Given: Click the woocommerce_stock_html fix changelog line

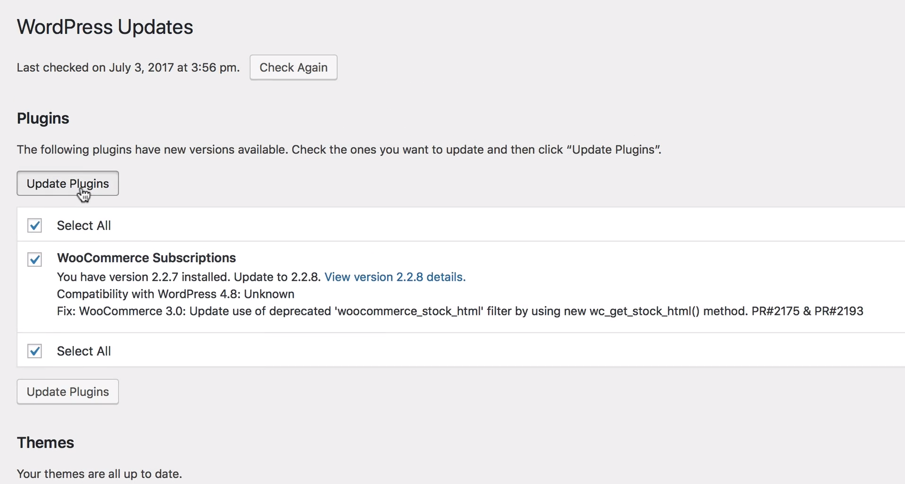Looking at the screenshot, I should (x=402, y=312).
